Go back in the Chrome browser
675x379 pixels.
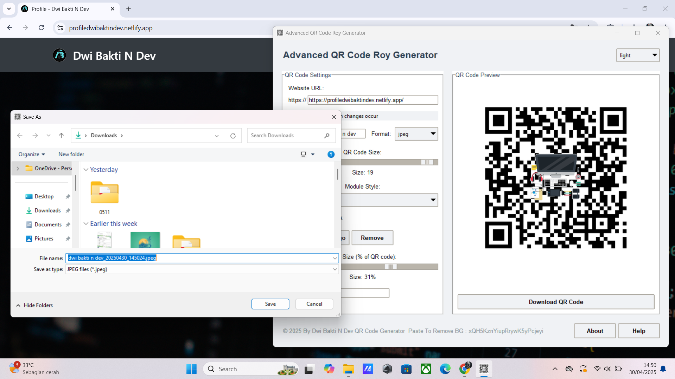coord(10,28)
